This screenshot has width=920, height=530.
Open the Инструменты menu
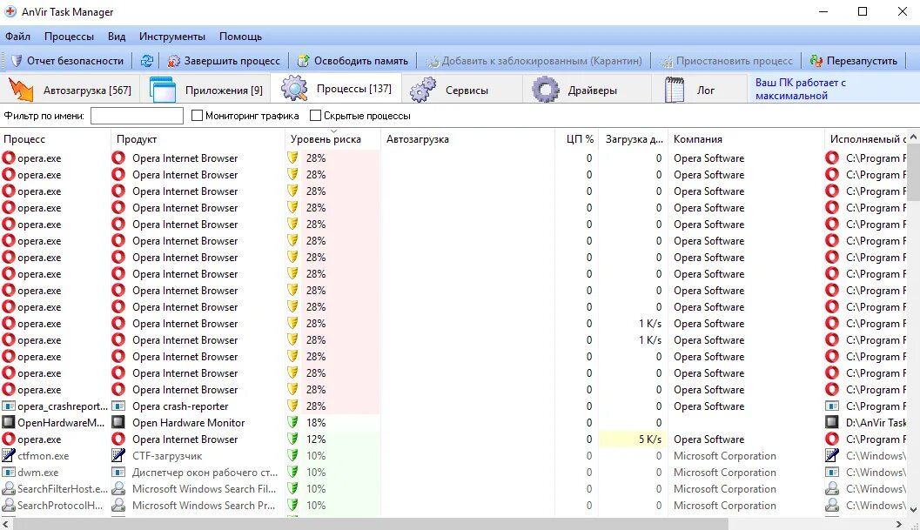point(172,37)
